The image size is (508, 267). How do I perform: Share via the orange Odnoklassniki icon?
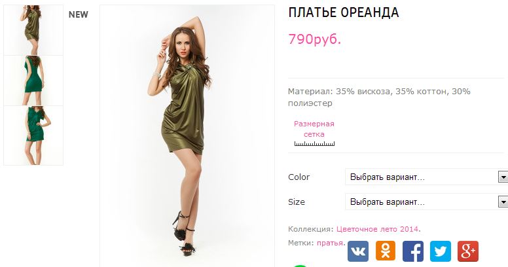pos(386,251)
